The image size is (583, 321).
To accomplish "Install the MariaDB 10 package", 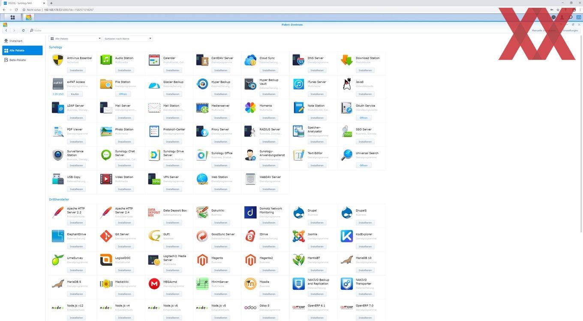I will [365, 270].
